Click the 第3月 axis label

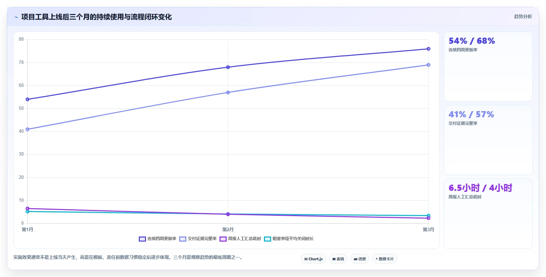pos(428,229)
